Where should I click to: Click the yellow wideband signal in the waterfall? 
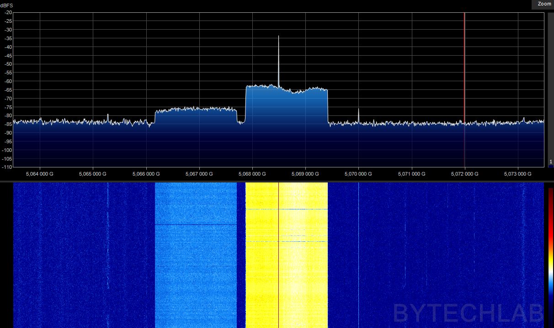click(x=287, y=255)
